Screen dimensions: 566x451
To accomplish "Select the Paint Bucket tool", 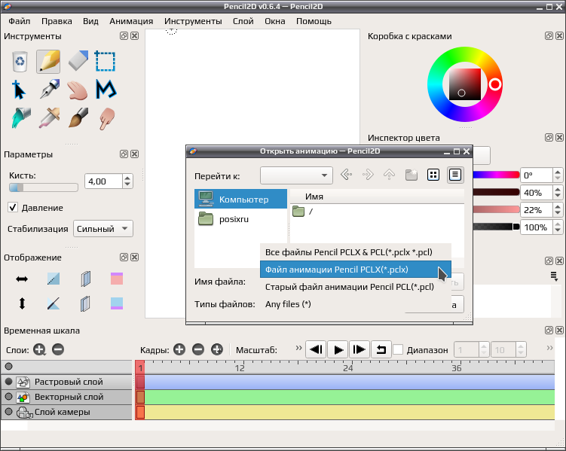I will (x=20, y=118).
